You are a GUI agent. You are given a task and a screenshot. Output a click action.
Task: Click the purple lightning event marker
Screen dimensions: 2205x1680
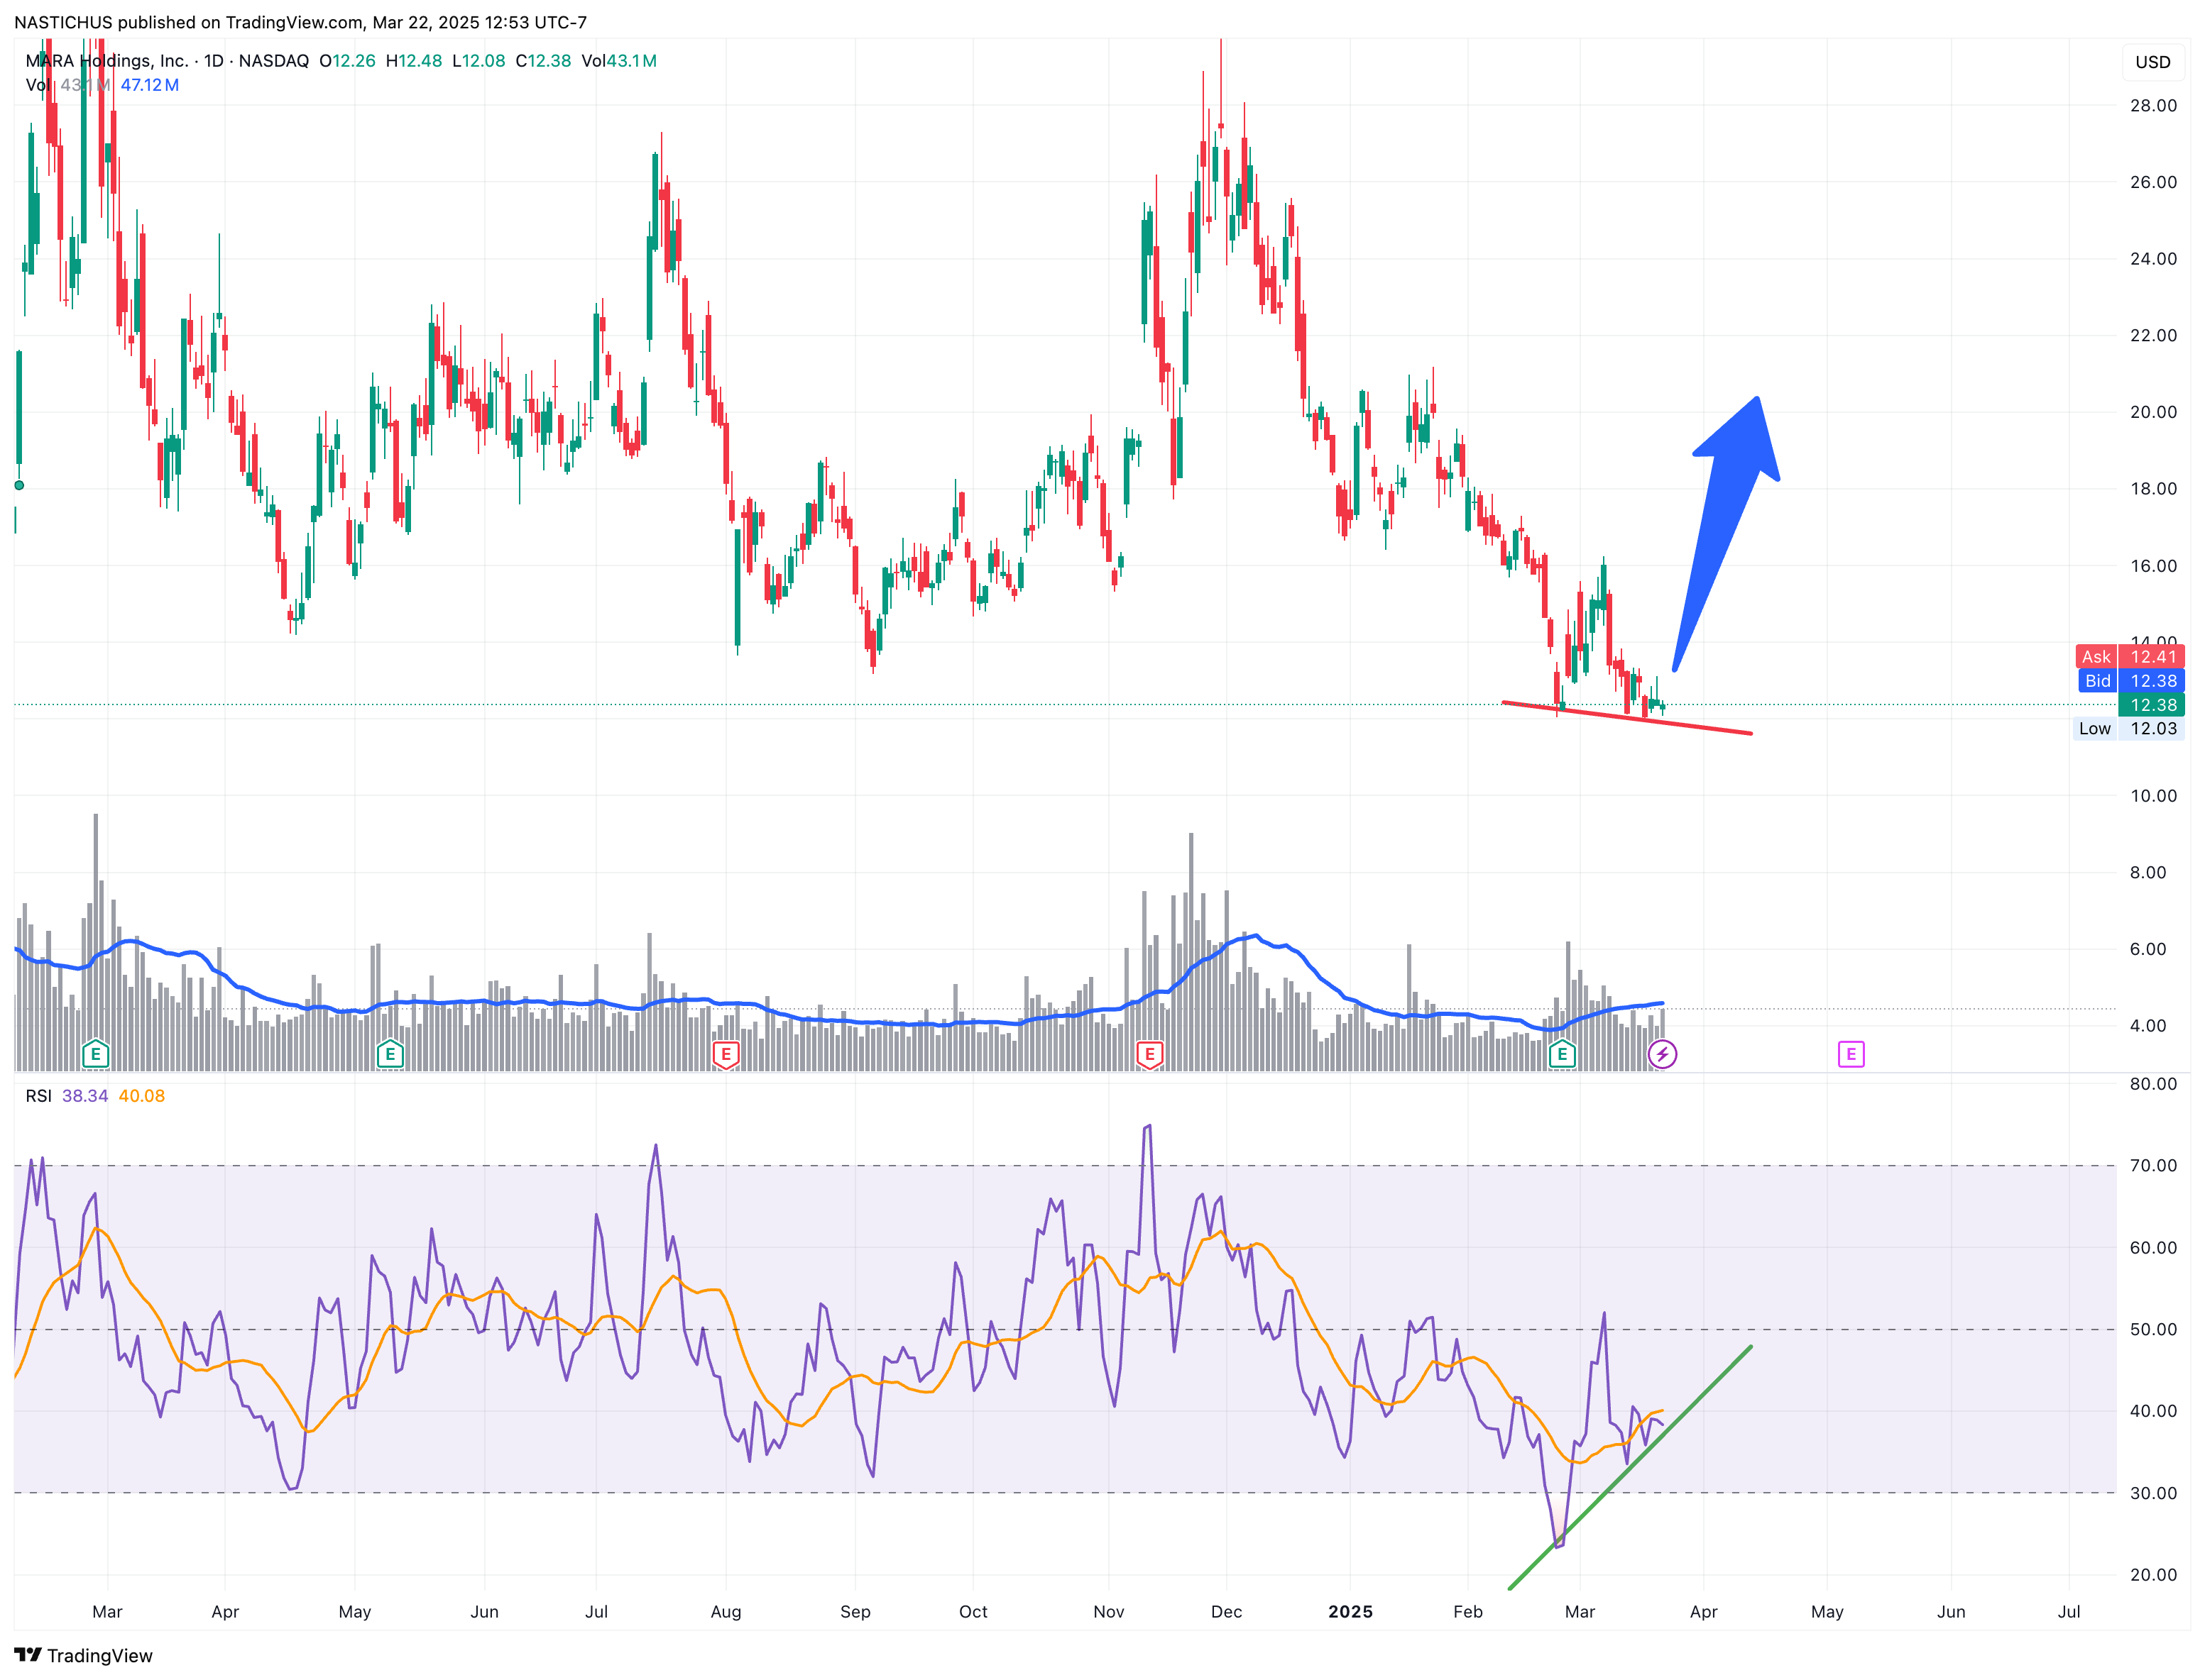1662,1054
